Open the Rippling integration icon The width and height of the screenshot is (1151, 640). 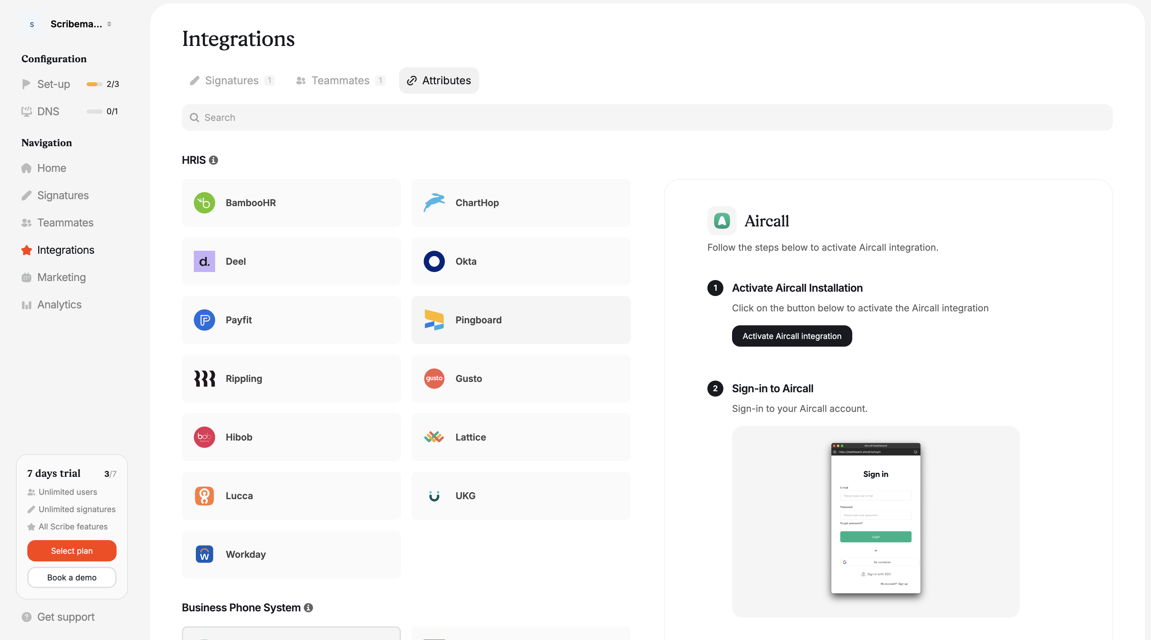click(204, 378)
